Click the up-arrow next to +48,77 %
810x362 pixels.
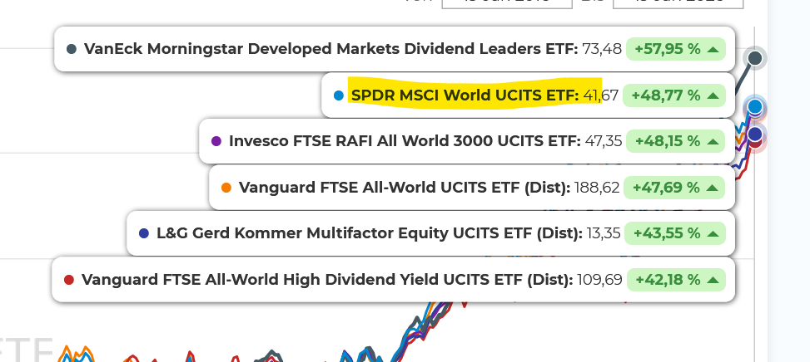[713, 95]
